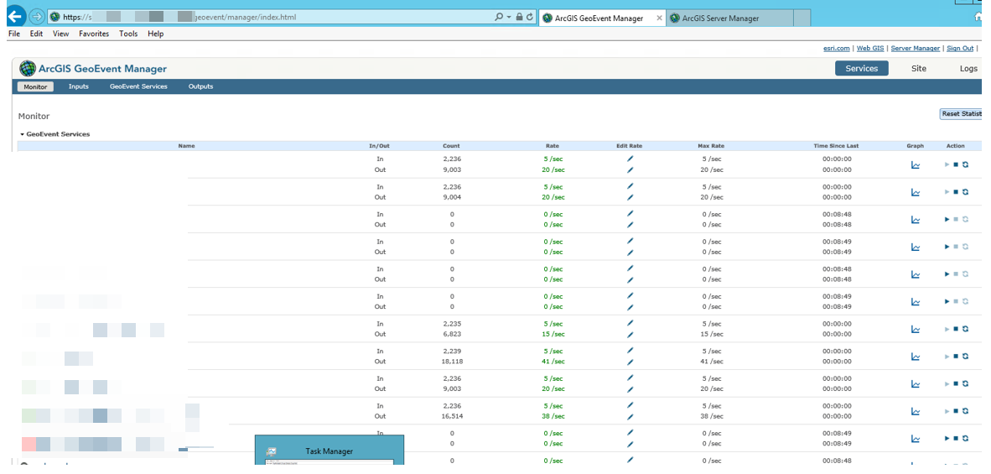Select the Monitor tab
This screenshot has height=474, width=991.
35,86
